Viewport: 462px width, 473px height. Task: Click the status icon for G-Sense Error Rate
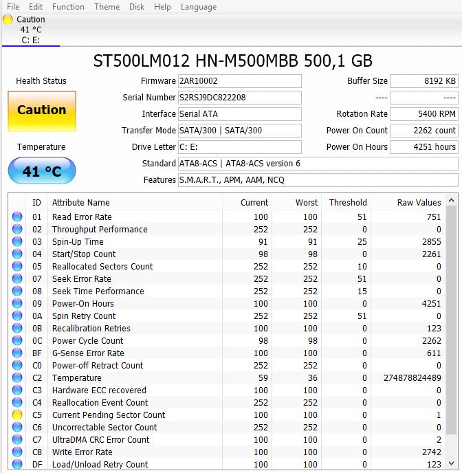coord(17,353)
